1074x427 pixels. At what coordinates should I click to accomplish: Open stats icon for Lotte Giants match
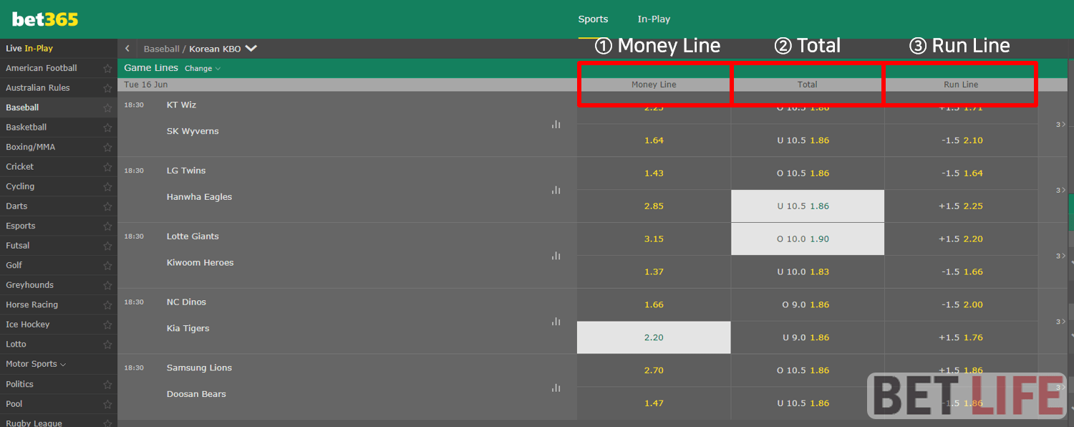pyautogui.click(x=556, y=256)
